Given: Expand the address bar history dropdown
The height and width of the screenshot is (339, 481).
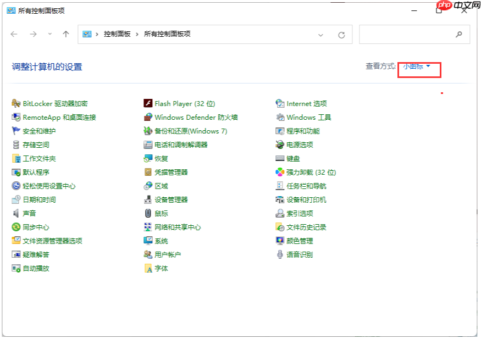Looking at the screenshot, I should pyautogui.click(x=320, y=34).
